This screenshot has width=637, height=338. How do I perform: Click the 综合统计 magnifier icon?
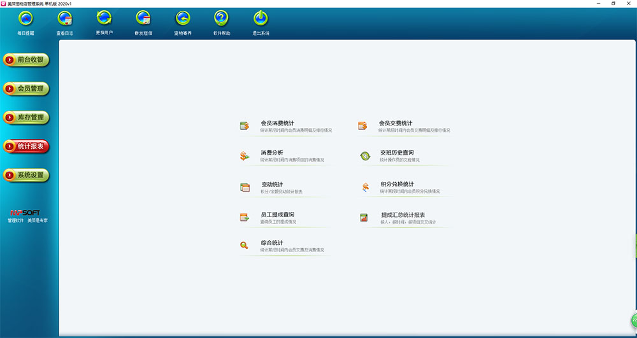click(244, 246)
